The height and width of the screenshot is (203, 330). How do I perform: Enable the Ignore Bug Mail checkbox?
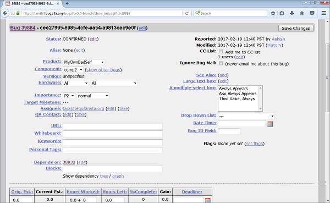pyautogui.click(x=221, y=63)
